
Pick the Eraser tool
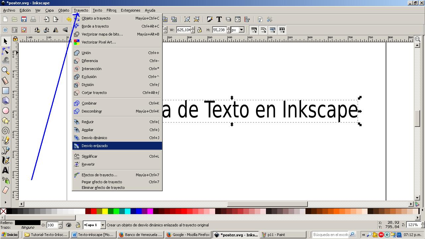coord(5,190)
